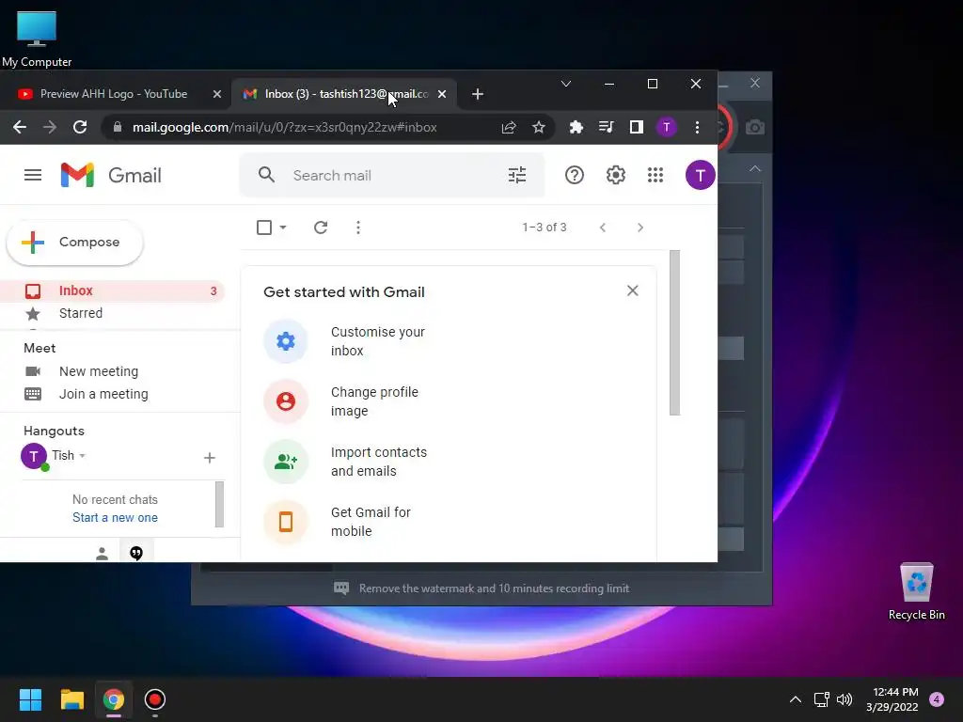This screenshot has height=722, width=963.
Task: Open search options filter icon
Action: tap(517, 175)
